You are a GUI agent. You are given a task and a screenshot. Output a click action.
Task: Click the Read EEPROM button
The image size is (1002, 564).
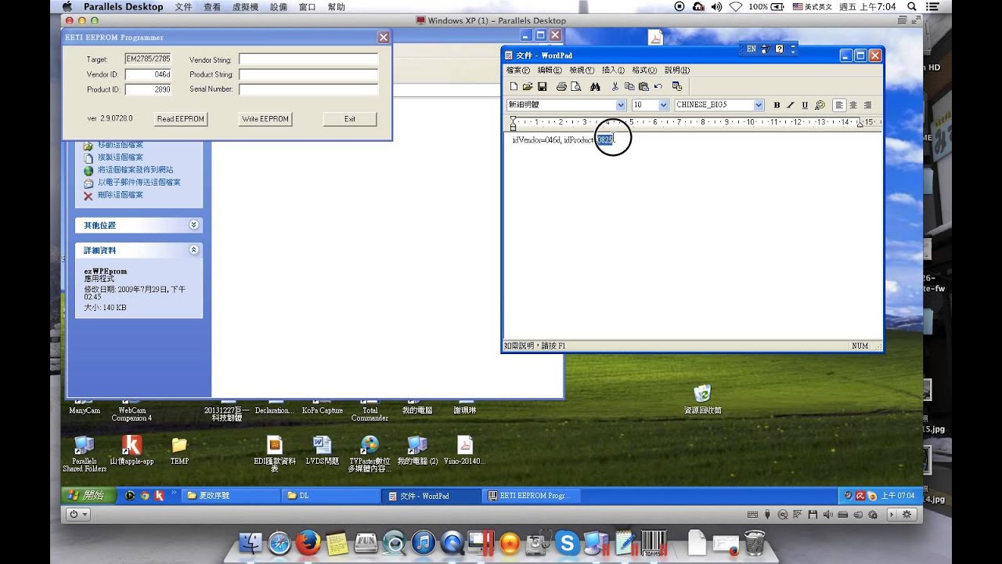click(x=180, y=119)
